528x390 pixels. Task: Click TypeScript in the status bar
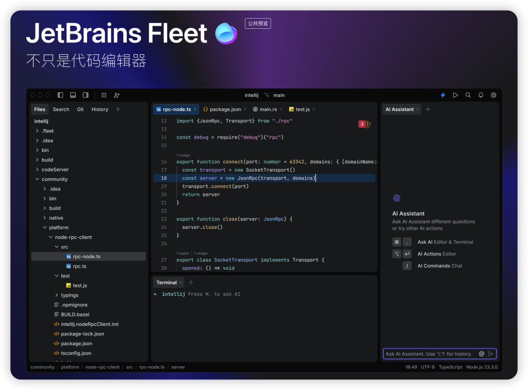pyautogui.click(x=450, y=367)
